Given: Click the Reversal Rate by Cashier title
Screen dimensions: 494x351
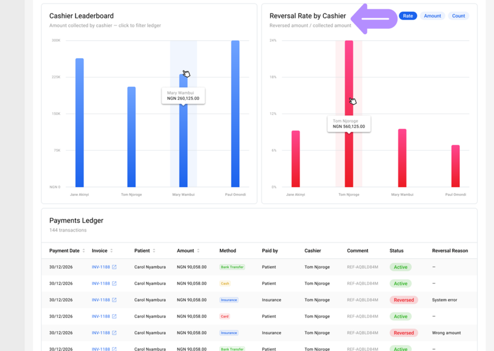Looking at the screenshot, I should (x=307, y=16).
